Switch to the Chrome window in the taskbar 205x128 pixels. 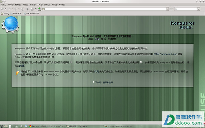coord(47,126)
